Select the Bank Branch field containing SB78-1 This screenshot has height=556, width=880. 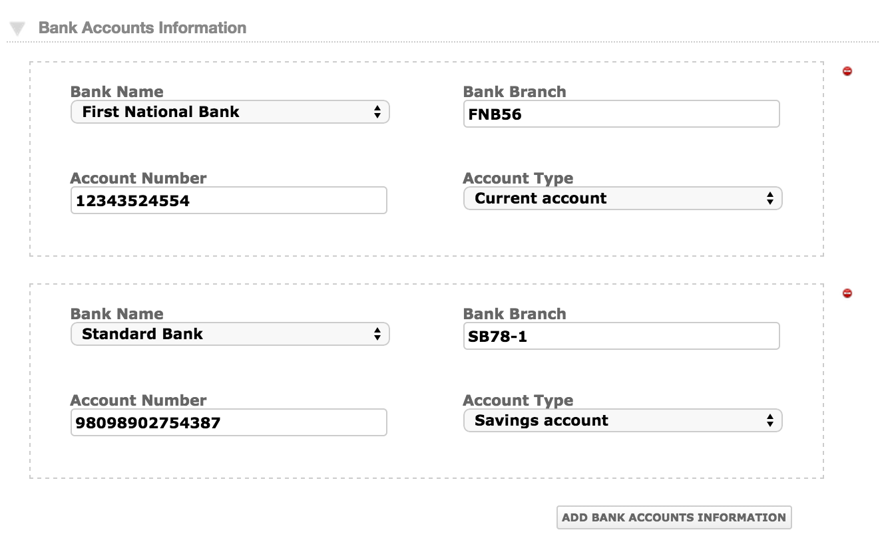622,336
